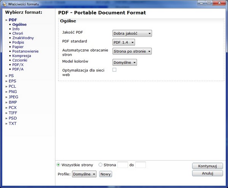Enable Optymalizacja dla sieci web checkbox
The width and height of the screenshot is (228, 188).
pos(114,70)
